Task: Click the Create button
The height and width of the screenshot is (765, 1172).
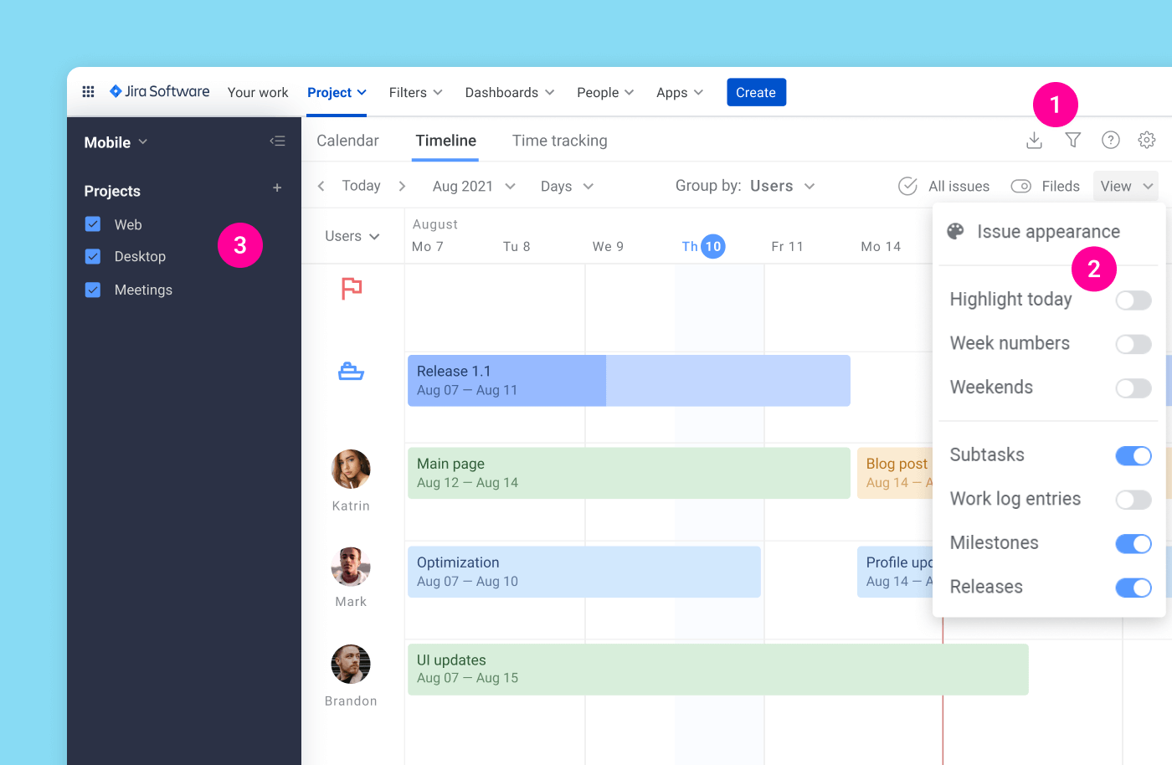Action: (x=756, y=92)
